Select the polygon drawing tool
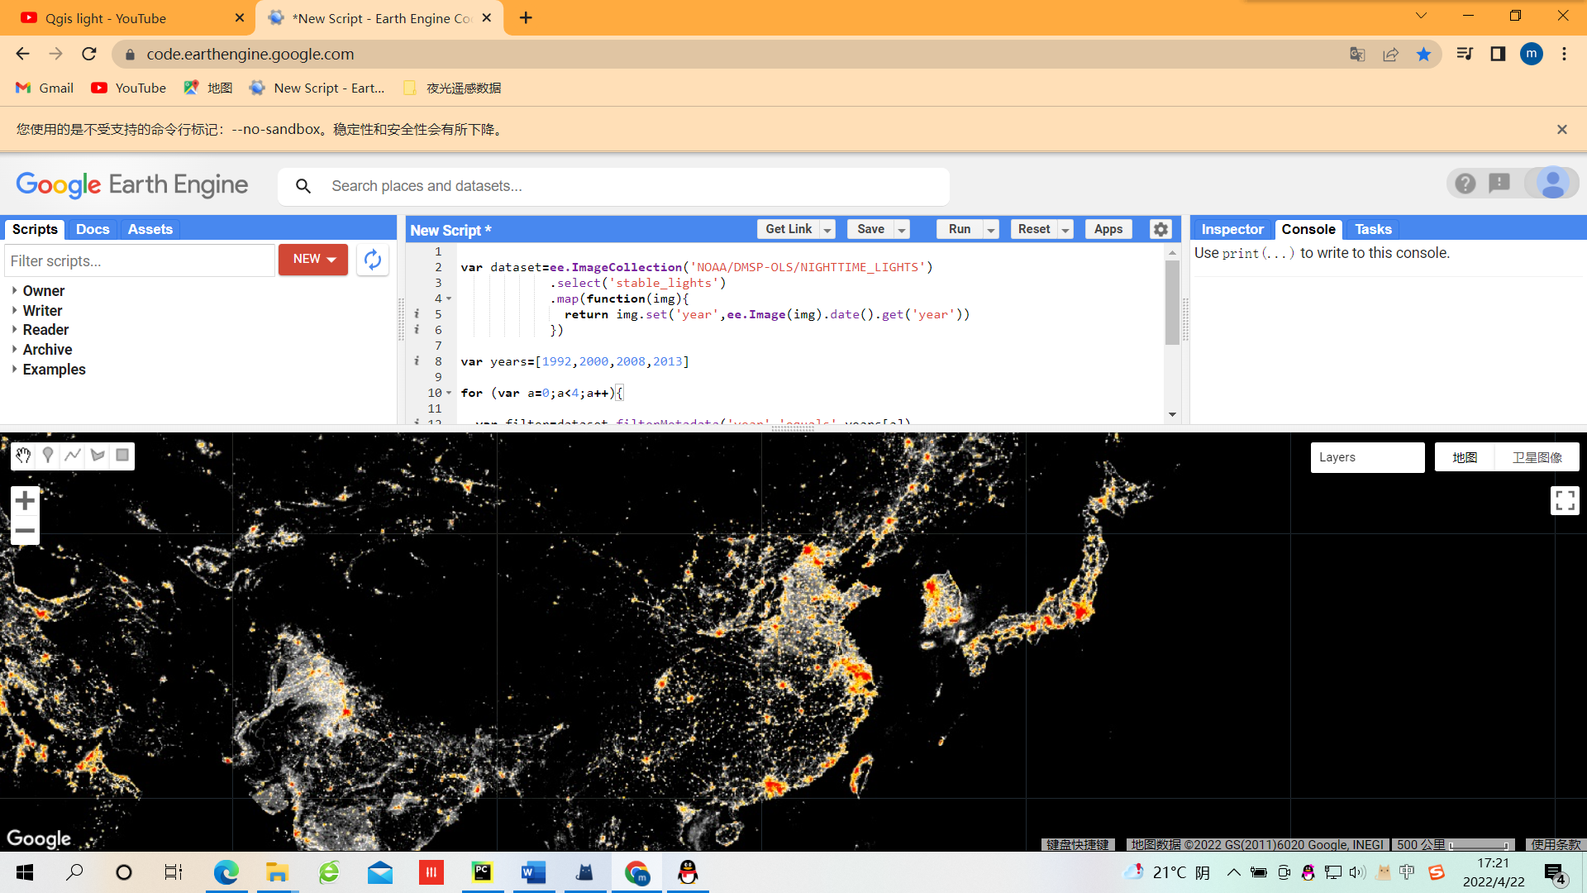The height and width of the screenshot is (893, 1587). [97, 455]
